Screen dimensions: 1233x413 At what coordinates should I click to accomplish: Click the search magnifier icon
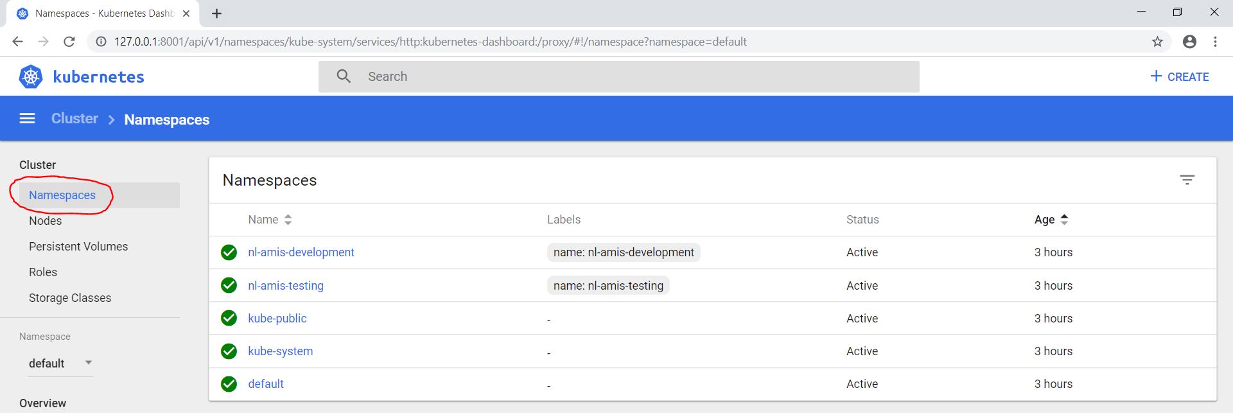344,76
